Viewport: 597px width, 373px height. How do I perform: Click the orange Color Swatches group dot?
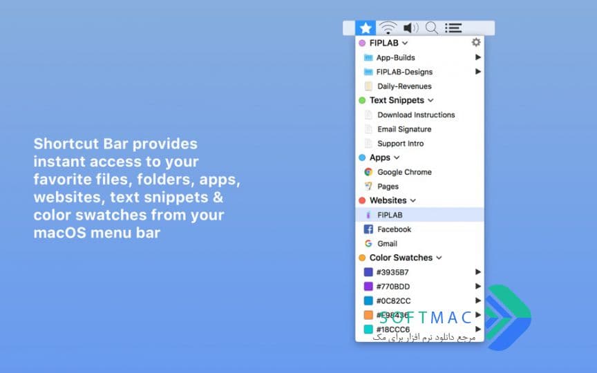pyautogui.click(x=362, y=258)
